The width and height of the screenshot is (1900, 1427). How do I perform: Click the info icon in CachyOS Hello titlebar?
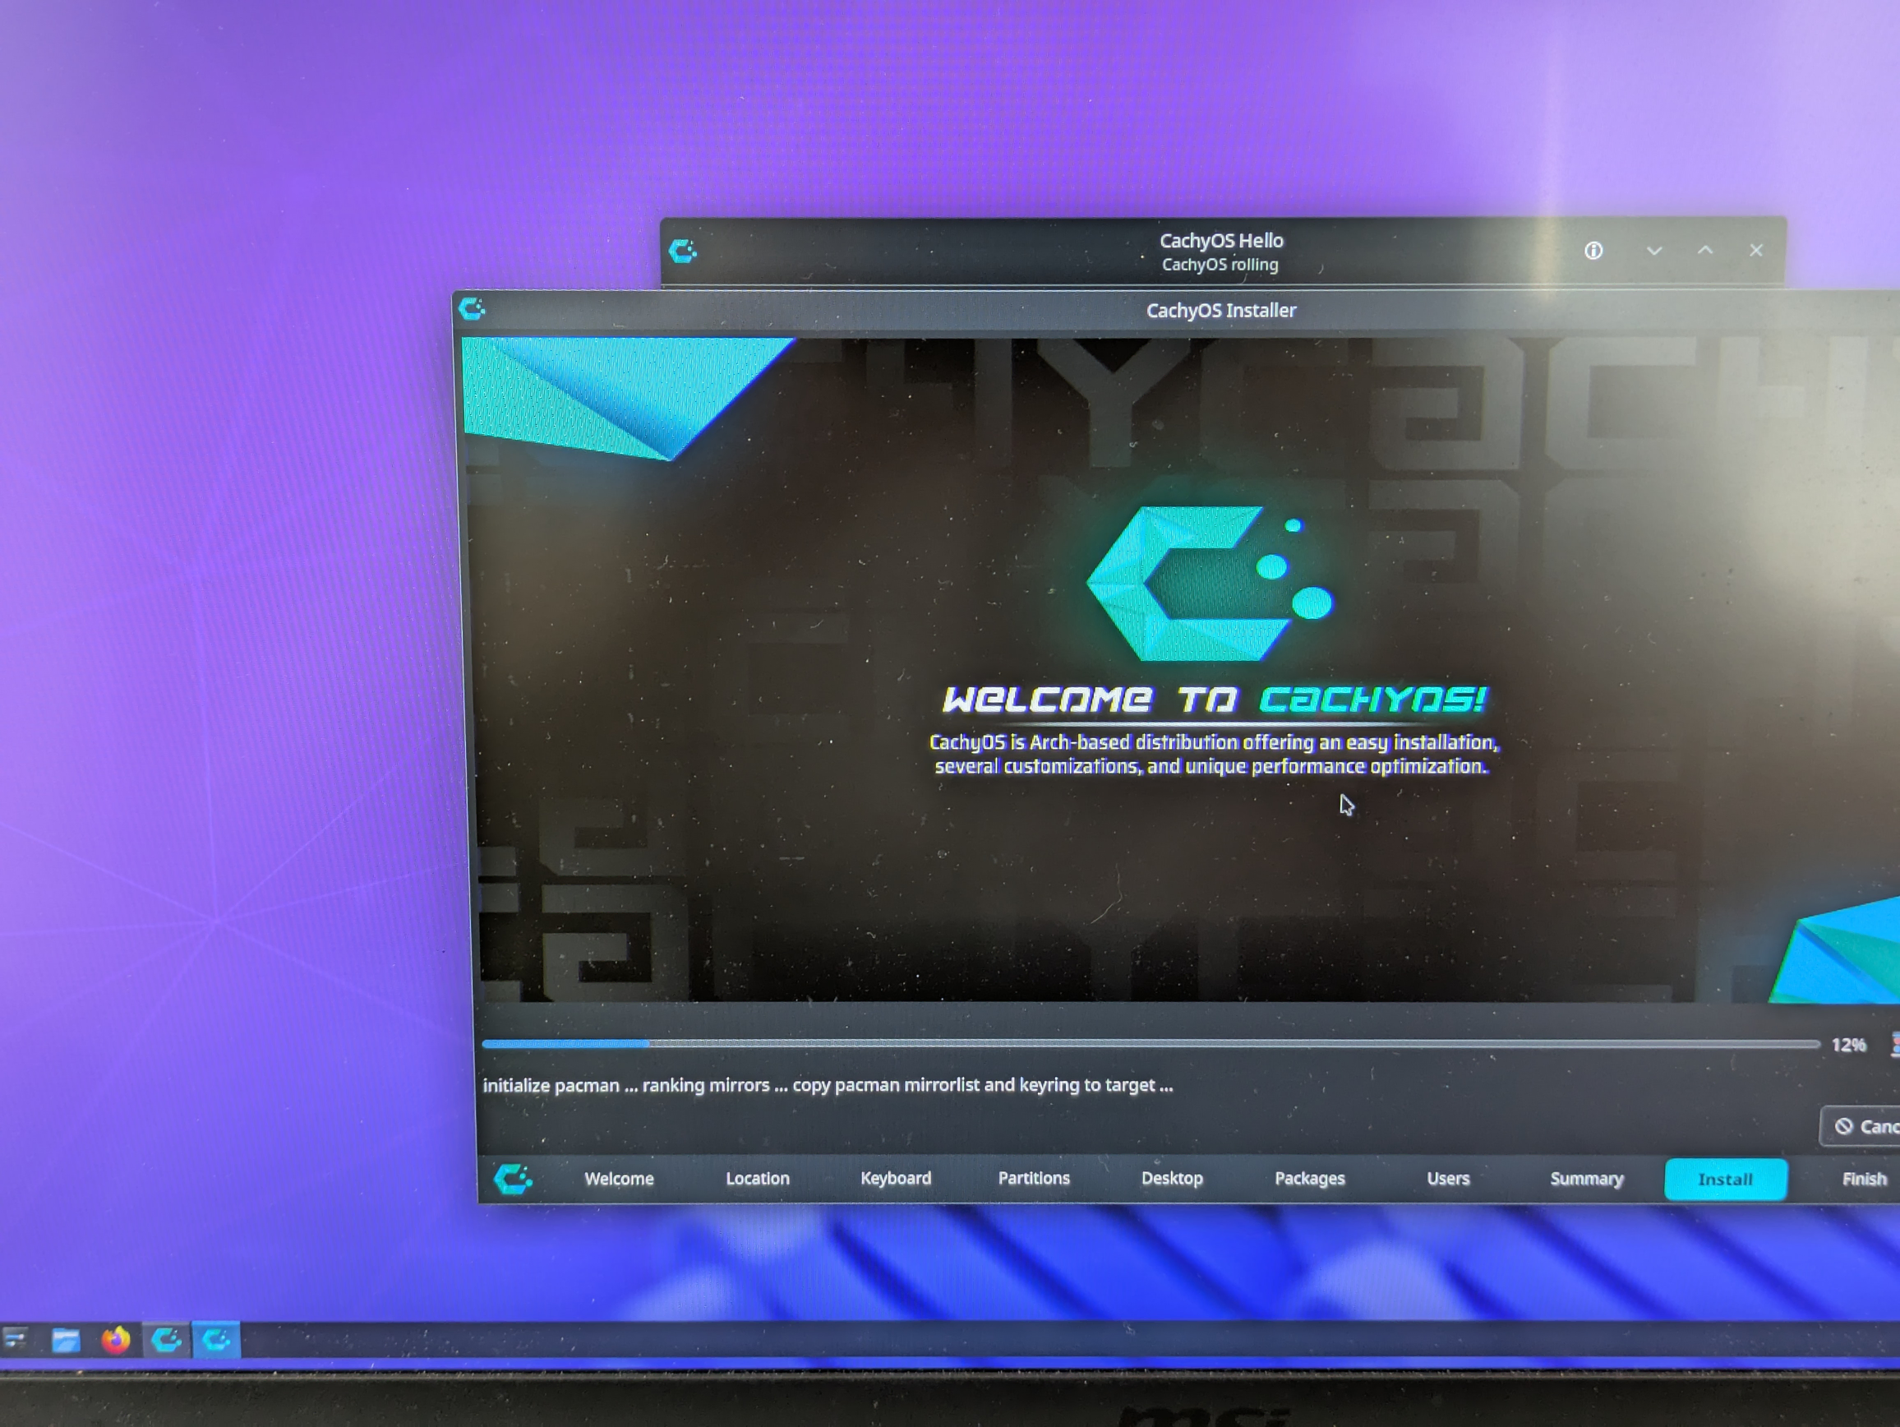[x=1594, y=251]
